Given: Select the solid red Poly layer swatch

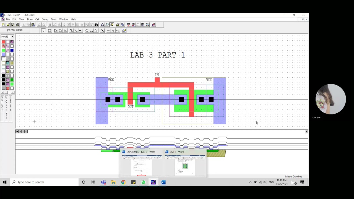Looking at the screenshot, I should click(x=4, y=42).
